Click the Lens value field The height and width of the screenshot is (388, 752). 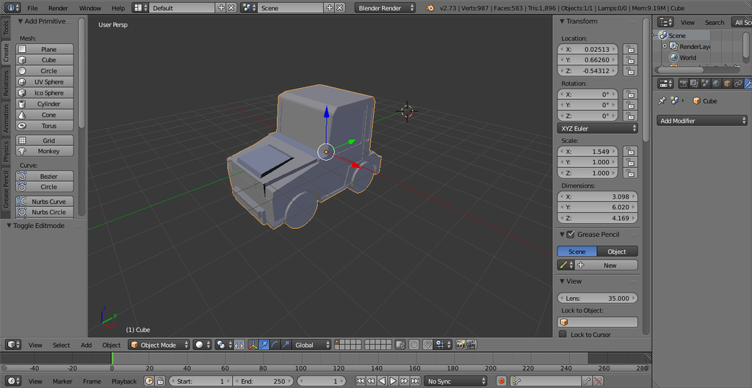598,299
